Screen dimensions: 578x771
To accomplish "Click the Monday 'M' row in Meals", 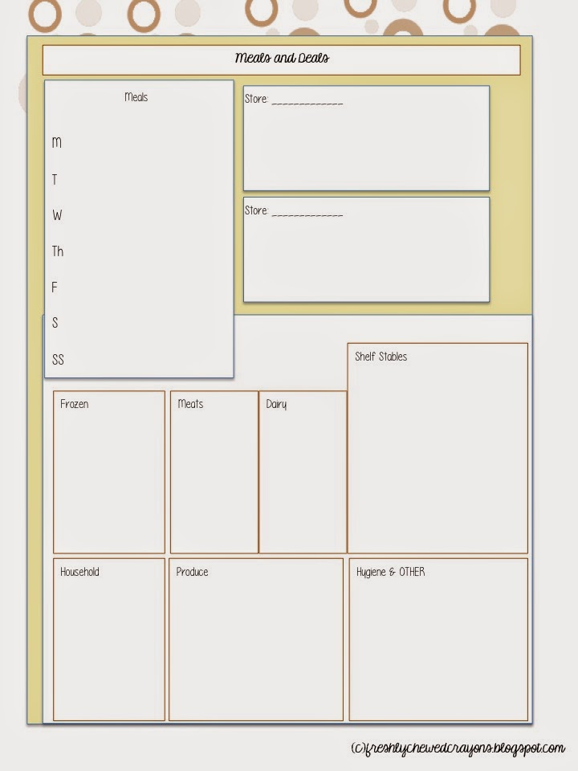I will click(x=139, y=143).
